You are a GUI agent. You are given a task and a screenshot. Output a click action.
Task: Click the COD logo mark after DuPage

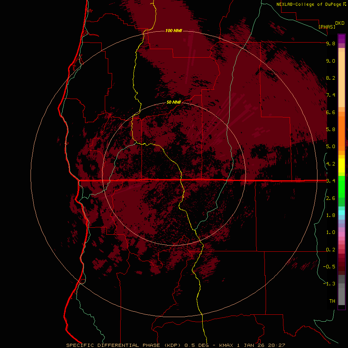345,4
